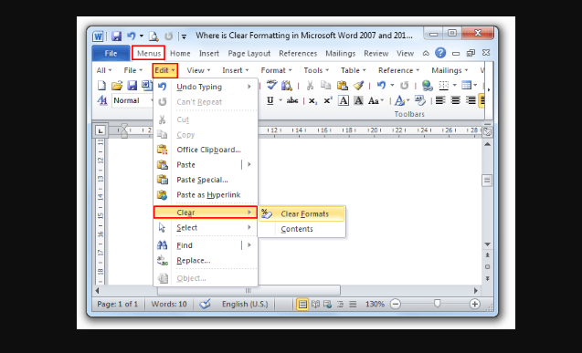Toggle underline formatting
This screenshot has height=353, width=582.
[270, 100]
